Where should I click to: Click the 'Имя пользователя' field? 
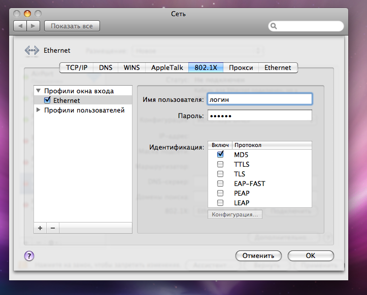[259, 99]
